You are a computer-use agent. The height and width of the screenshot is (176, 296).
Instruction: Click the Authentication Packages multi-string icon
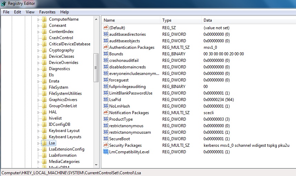(x=106, y=47)
